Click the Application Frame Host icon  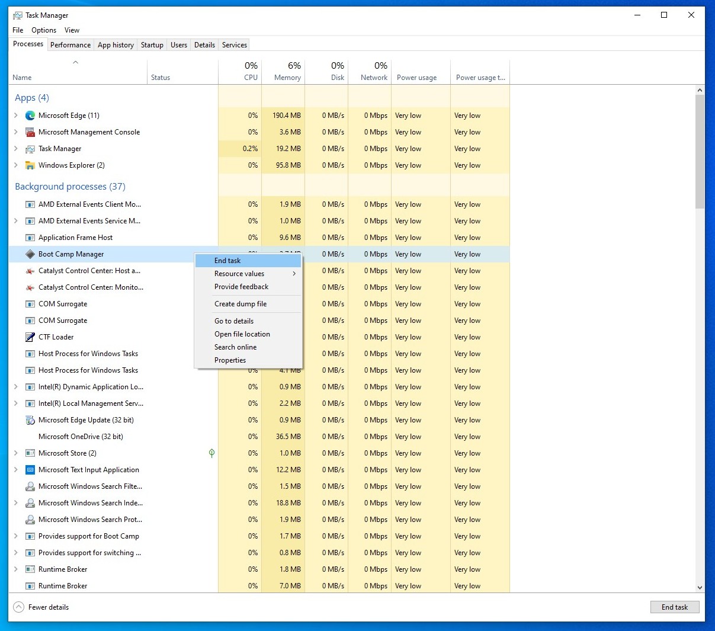30,238
